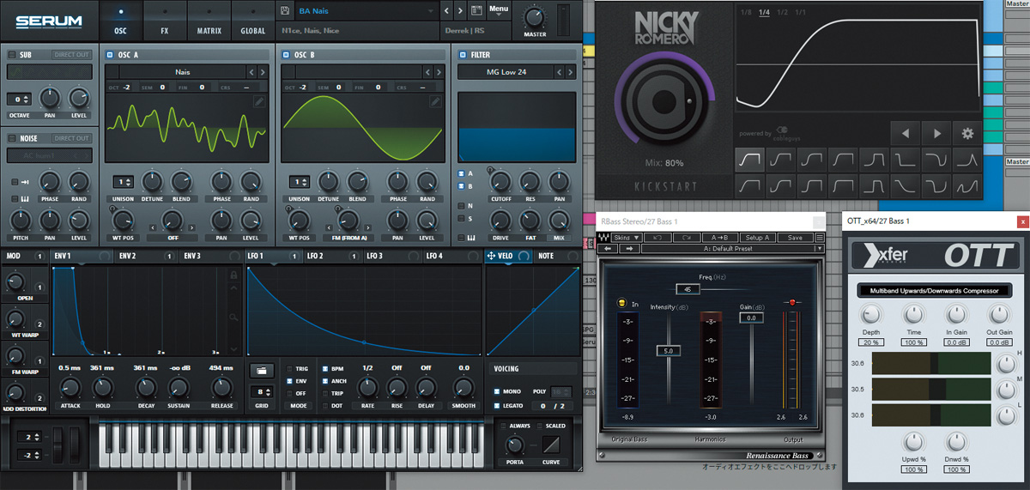The height and width of the screenshot is (490, 1030).
Task: Enable the SUB oscillator
Action: point(12,55)
